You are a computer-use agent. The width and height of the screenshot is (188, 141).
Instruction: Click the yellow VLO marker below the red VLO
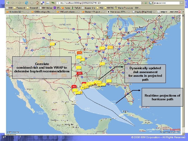[75, 90]
